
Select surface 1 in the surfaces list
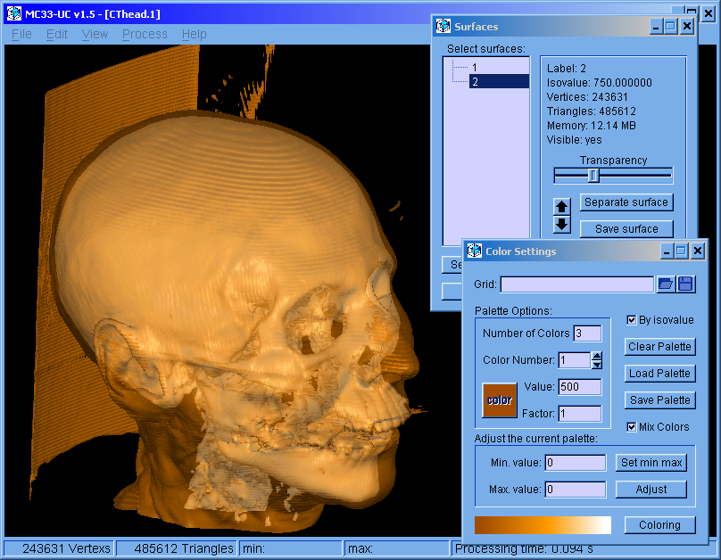(x=475, y=68)
